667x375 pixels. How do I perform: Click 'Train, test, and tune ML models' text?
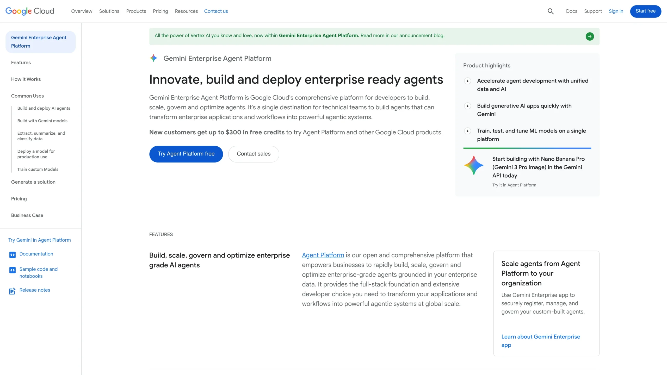pyautogui.click(x=531, y=135)
